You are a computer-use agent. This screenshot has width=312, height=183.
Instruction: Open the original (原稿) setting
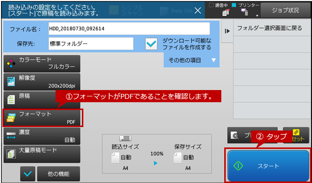tap(42, 100)
